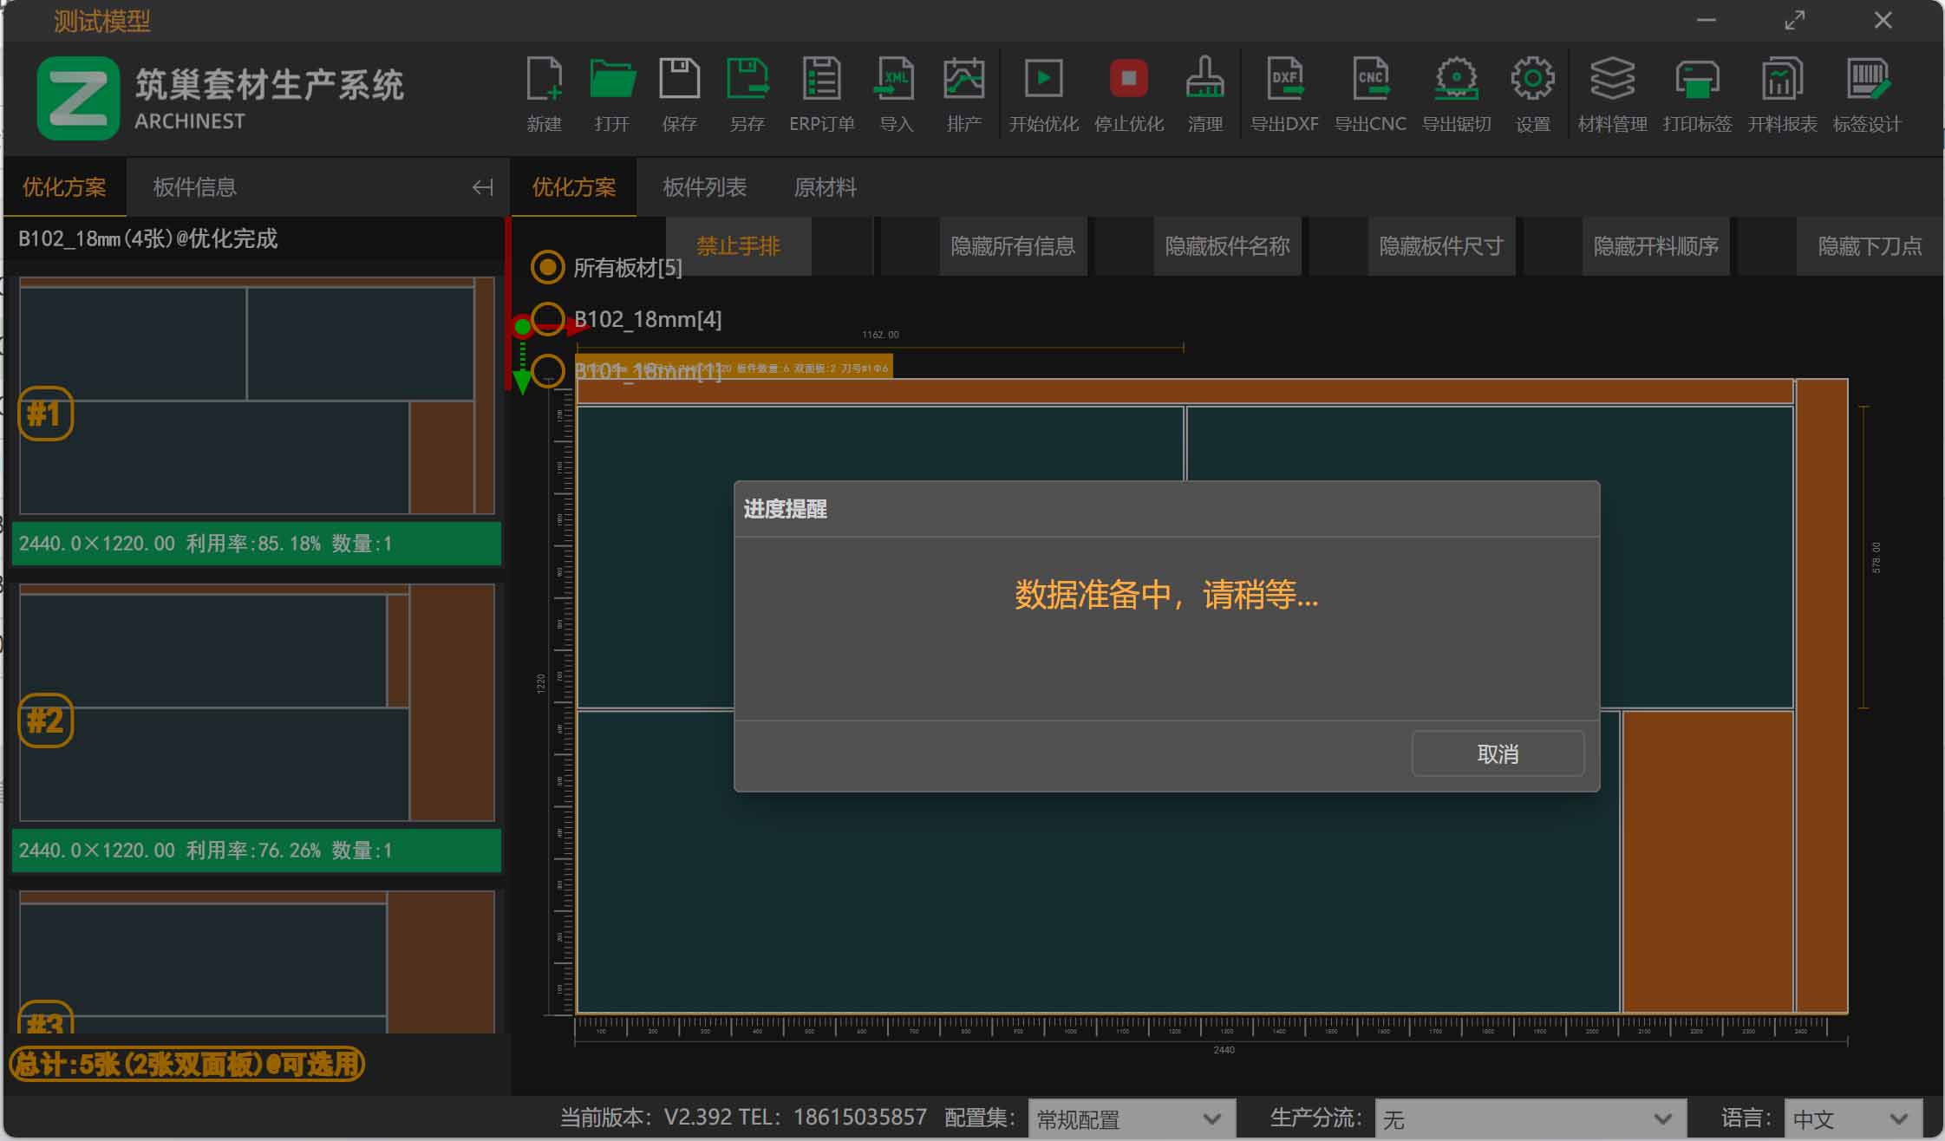Select the B102_18mm[4] radio option
Screen dimensions: 1945x1141
click(x=547, y=319)
